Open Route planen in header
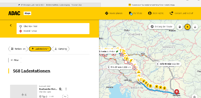The image size is (201, 98). pyautogui.click(x=114, y=13)
